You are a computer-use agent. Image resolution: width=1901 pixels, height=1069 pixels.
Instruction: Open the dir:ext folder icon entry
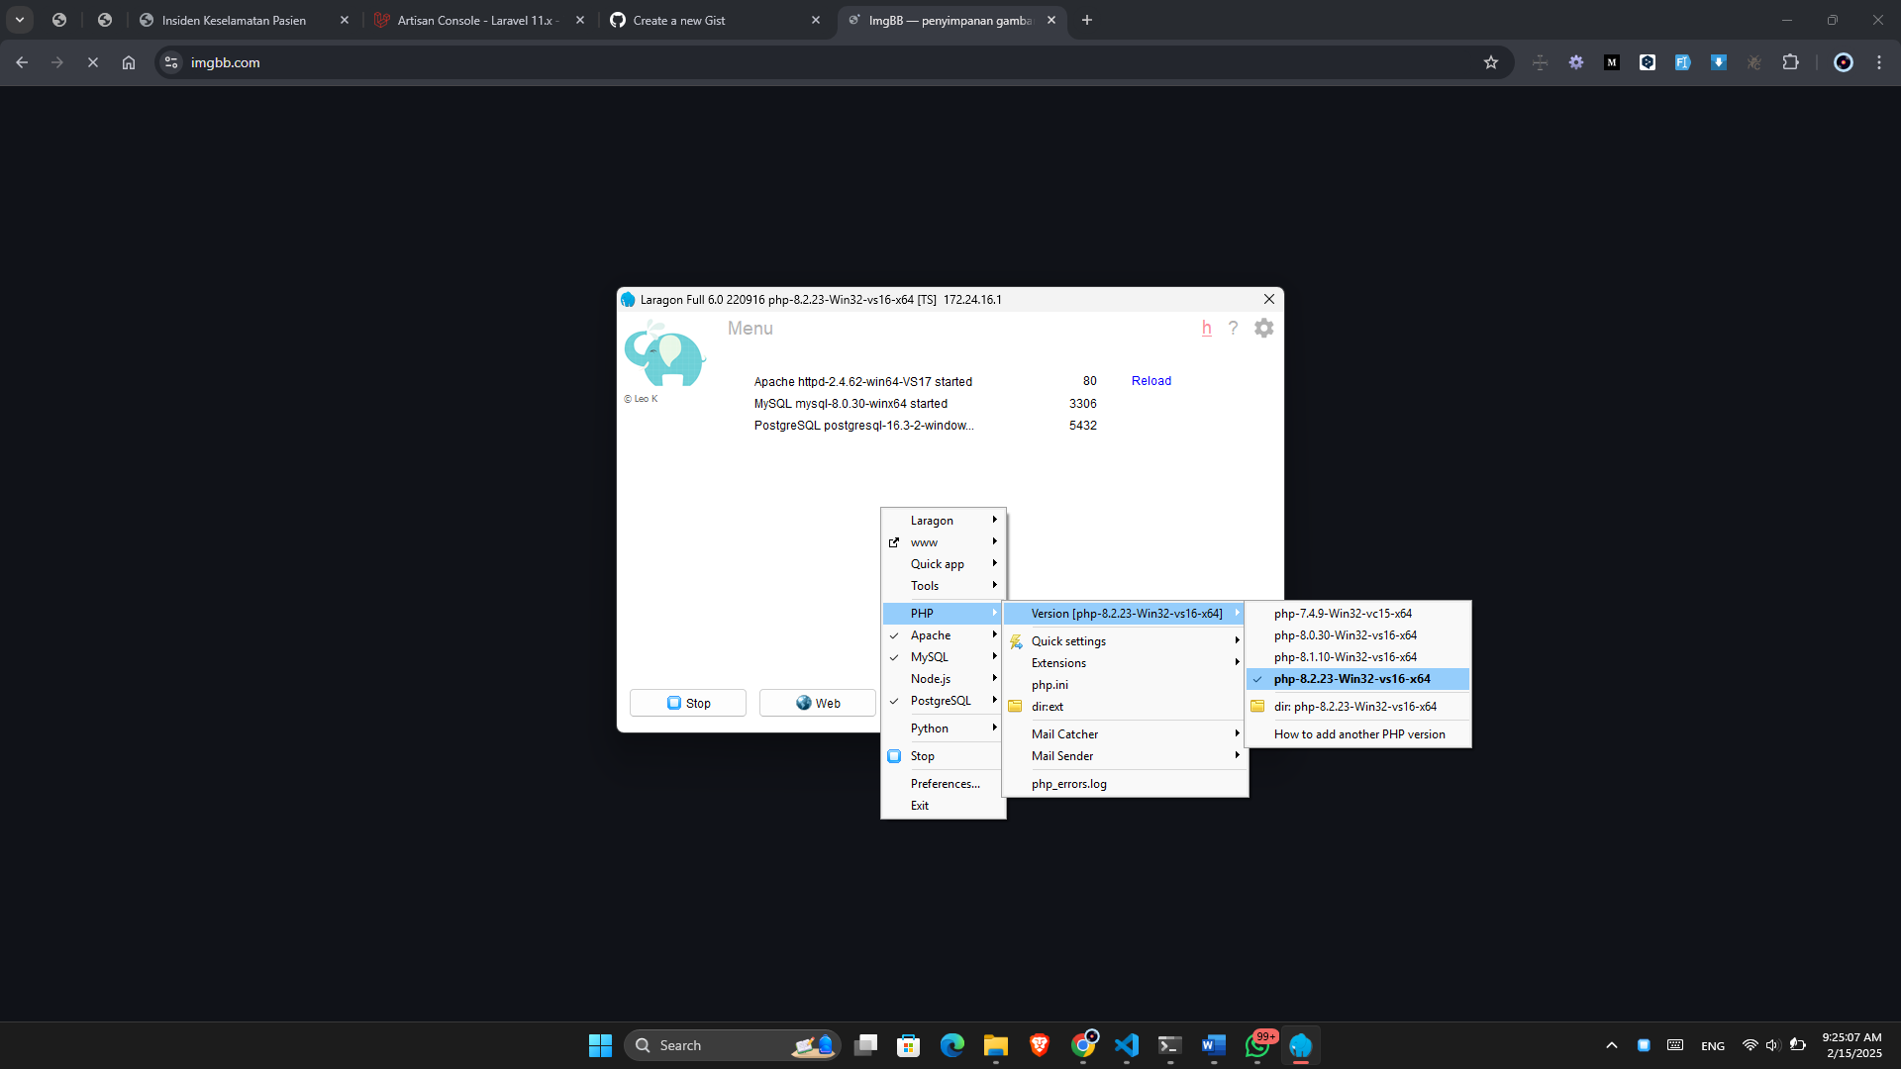1015,707
